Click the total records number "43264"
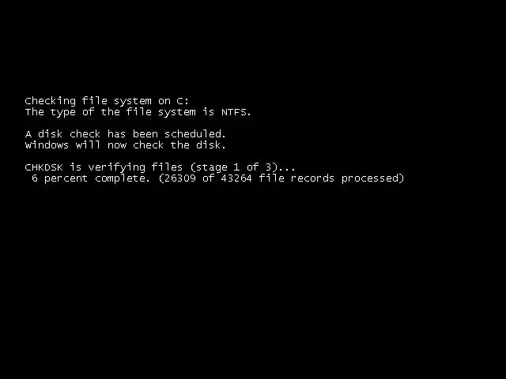 tap(236, 178)
